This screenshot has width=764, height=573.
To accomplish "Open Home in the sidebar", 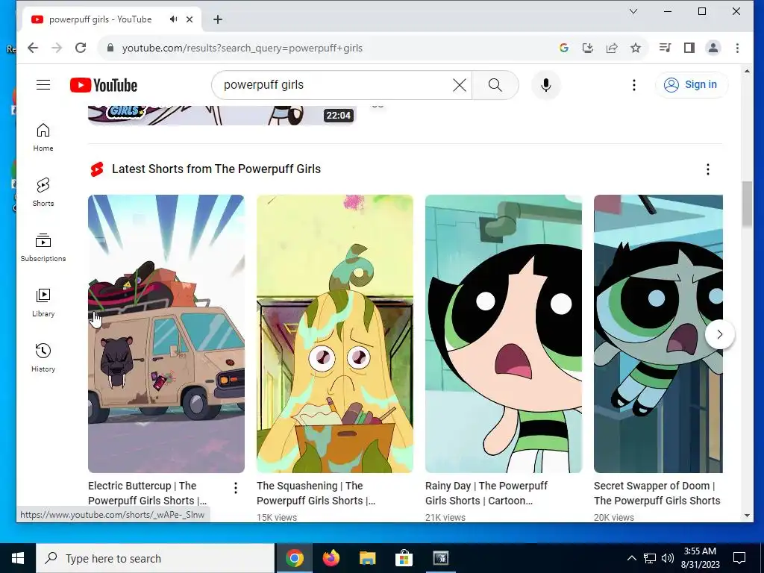I will click(43, 137).
